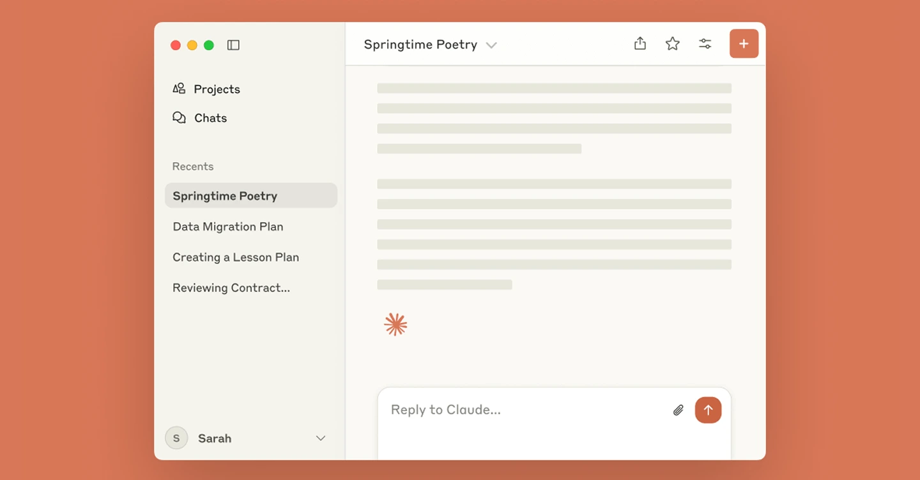Open the Chats section
The image size is (920, 480).
[200, 118]
